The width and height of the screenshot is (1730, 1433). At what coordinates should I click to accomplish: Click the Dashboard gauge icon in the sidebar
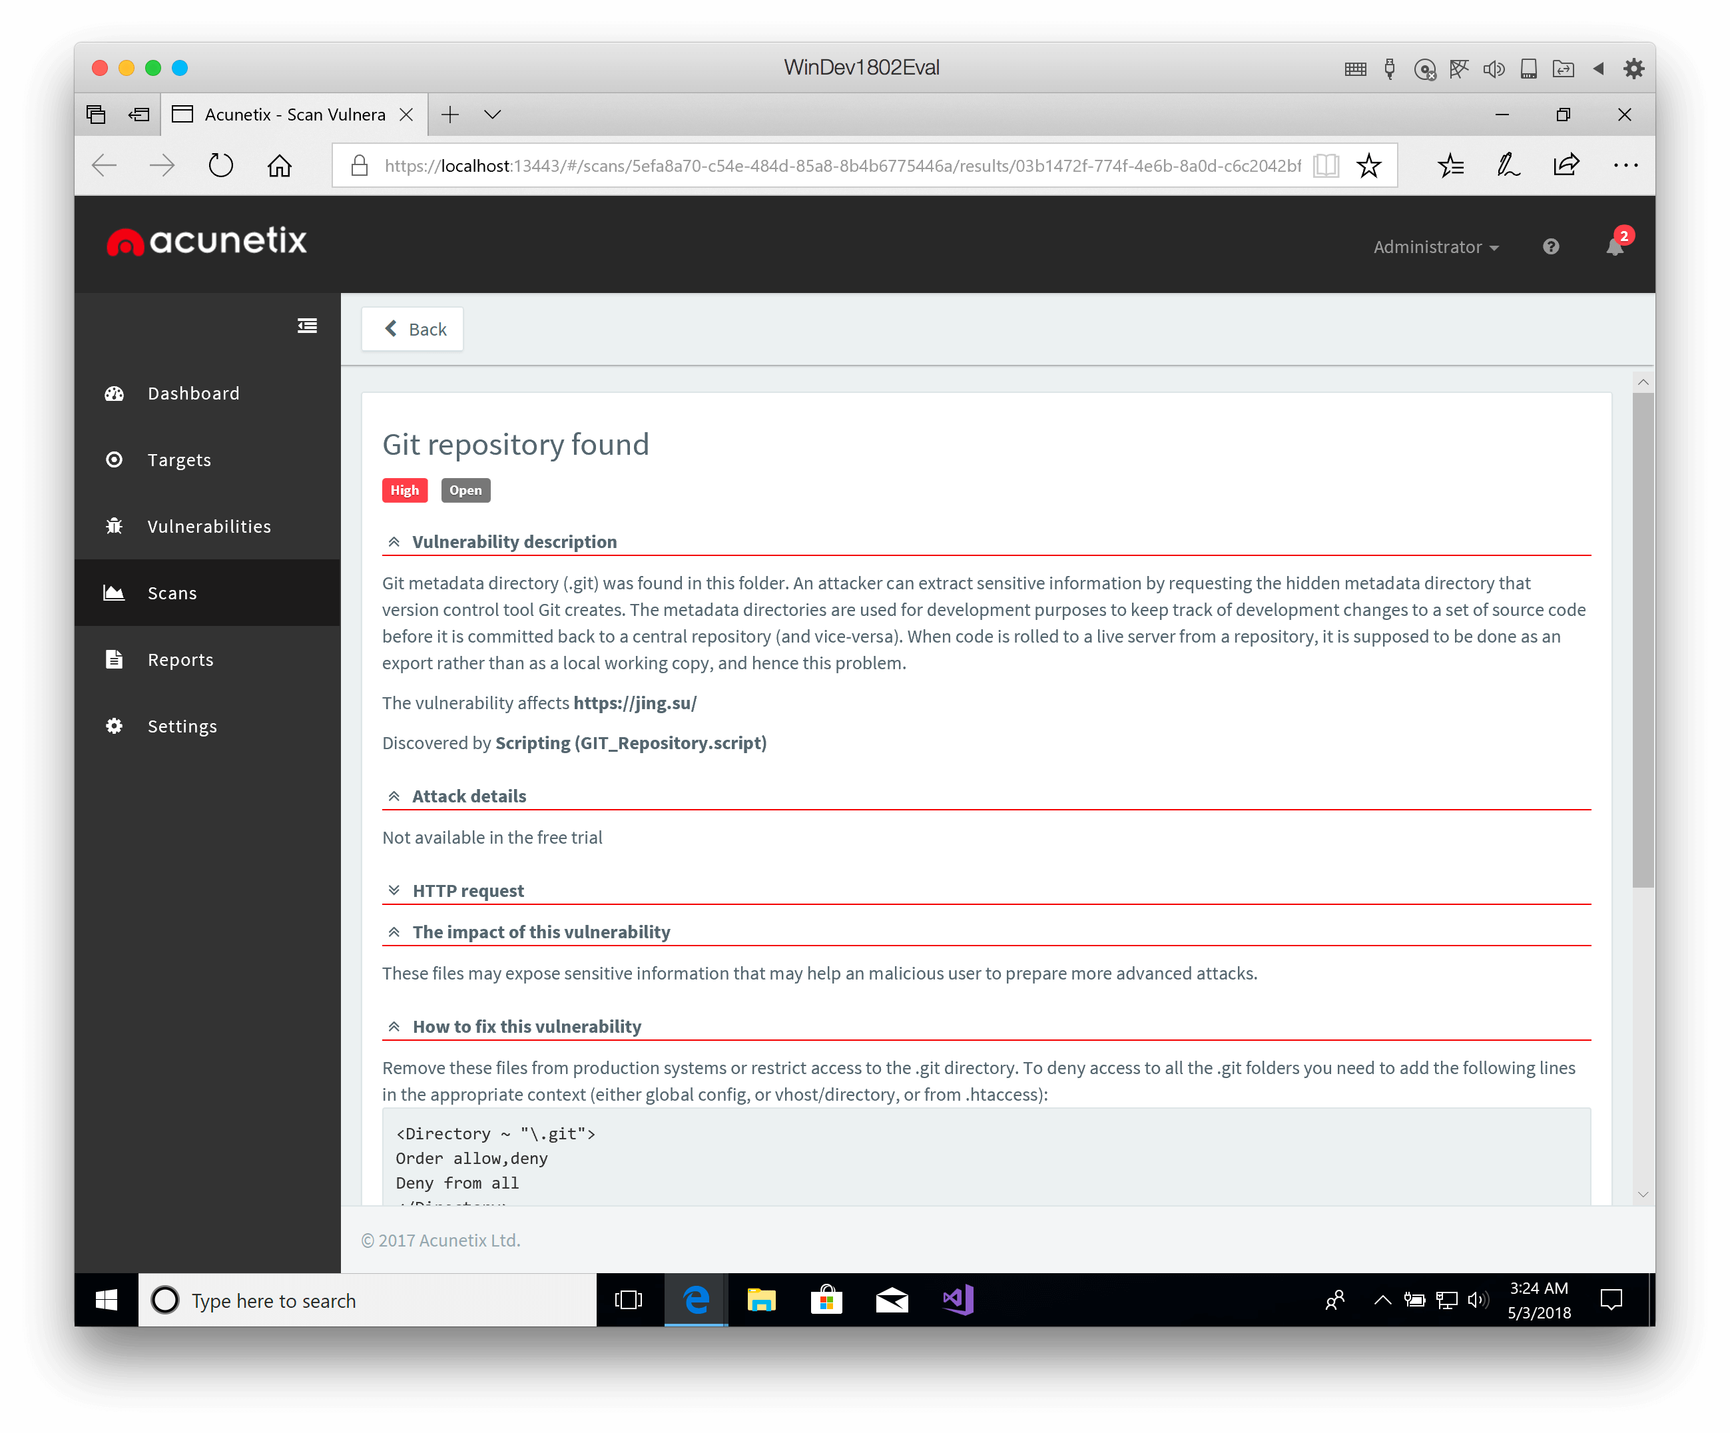(115, 394)
